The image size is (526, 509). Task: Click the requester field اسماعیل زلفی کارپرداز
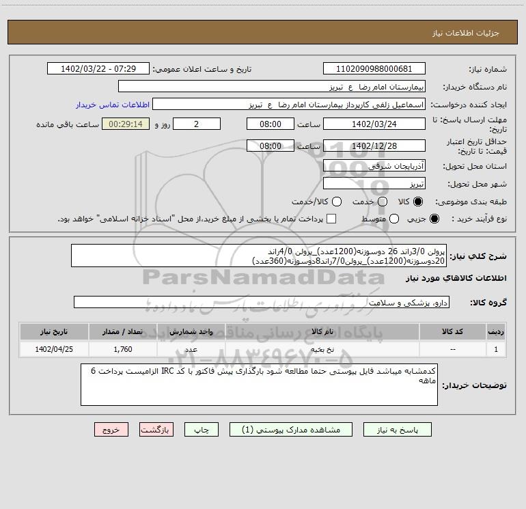(289, 105)
